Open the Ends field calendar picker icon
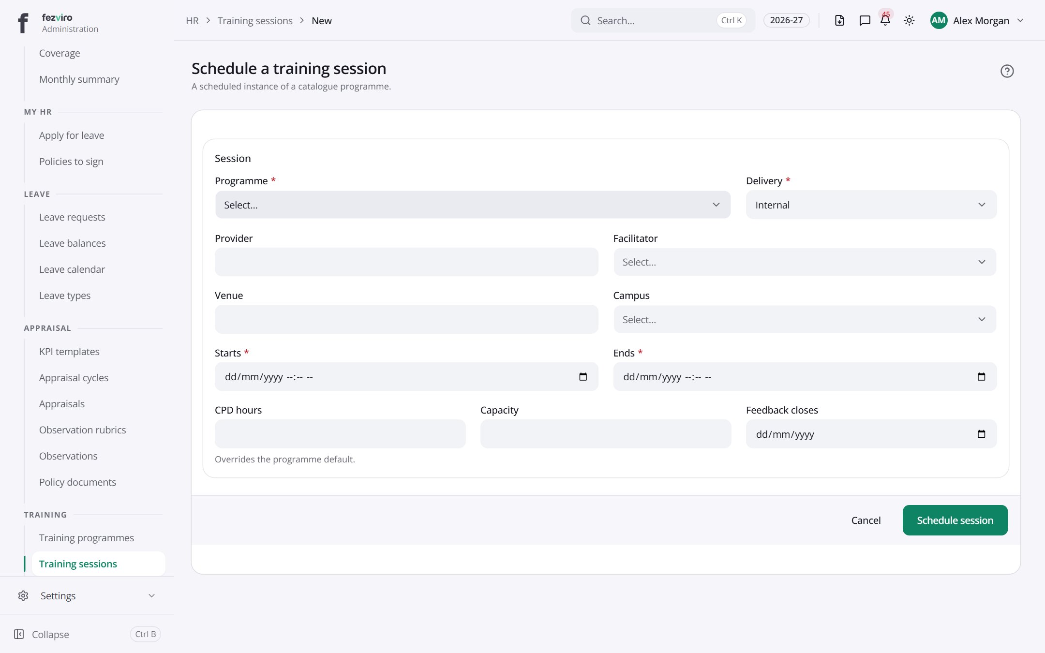The height and width of the screenshot is (653, 1045). coord(981,377)
